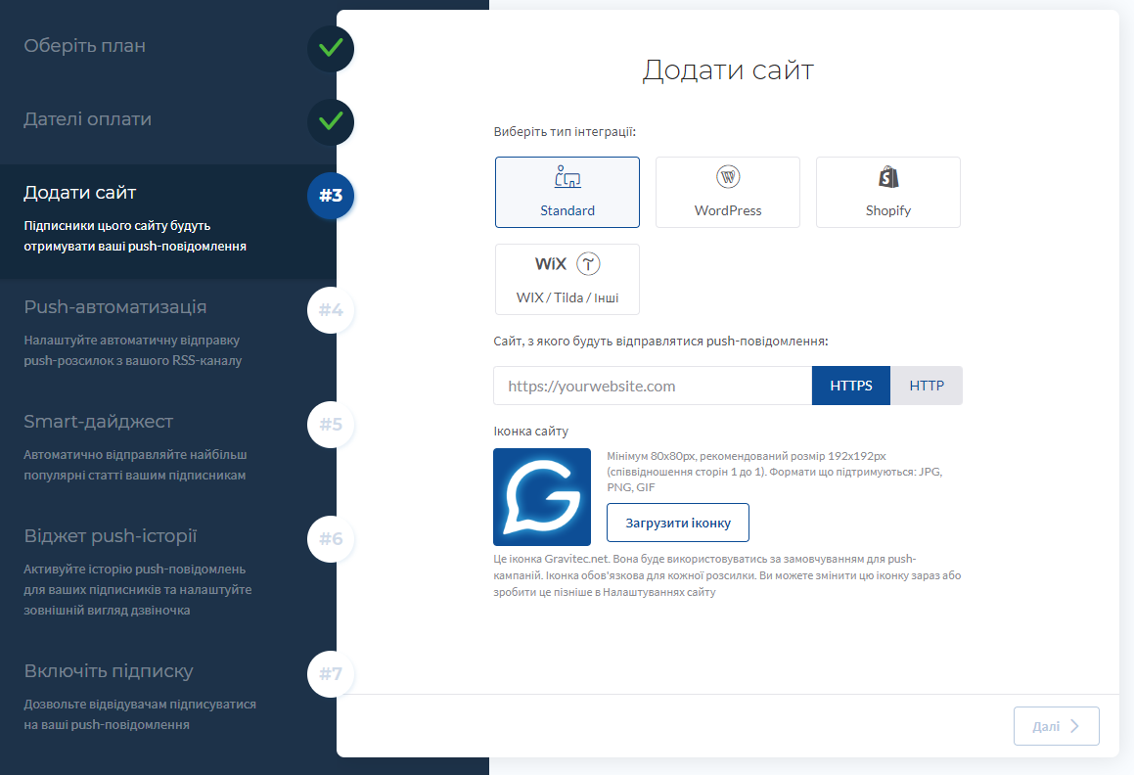The height and width of the screenshot is (775, 1134).
Task: Click the #5 step badge
Action: coord(331,424)
